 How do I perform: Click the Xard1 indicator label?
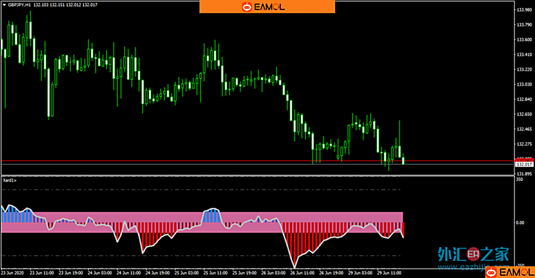click(x=9, y=180)
